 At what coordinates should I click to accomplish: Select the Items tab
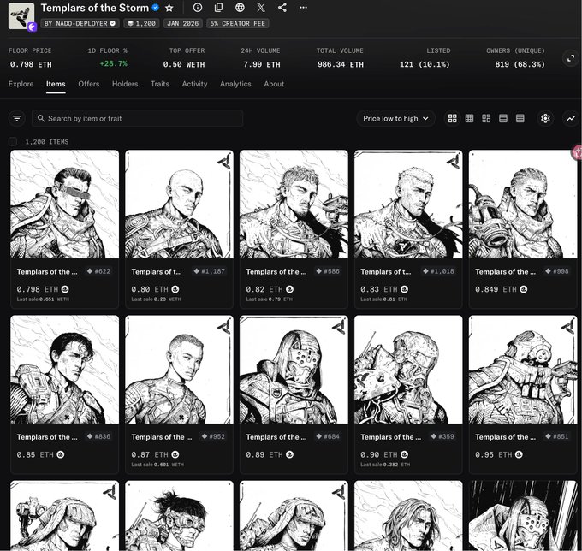tap(56, 84)
